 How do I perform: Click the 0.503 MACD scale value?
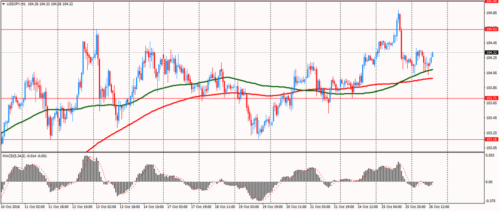click(490, 155)
